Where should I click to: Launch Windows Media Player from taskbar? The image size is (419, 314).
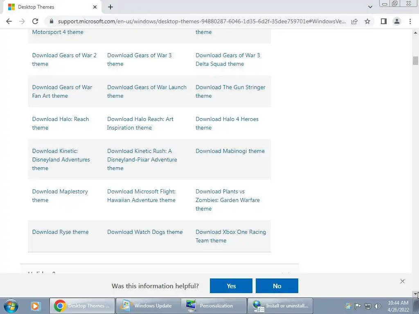(35, 306)
